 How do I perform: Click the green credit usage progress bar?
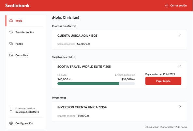click(88, 84)
